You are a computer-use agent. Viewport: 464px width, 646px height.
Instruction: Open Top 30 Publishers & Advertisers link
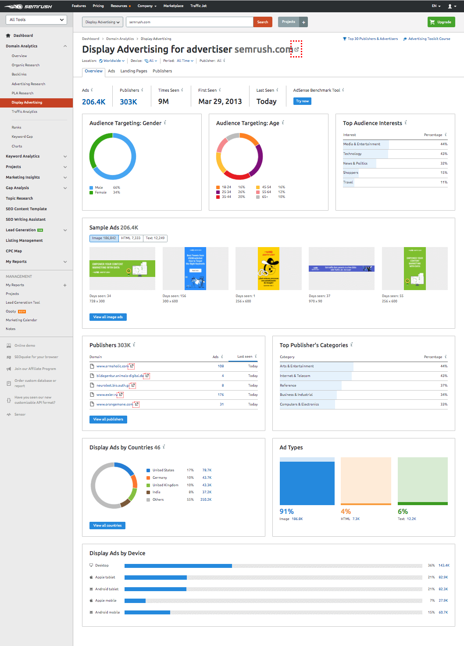[x=370, y=39]
